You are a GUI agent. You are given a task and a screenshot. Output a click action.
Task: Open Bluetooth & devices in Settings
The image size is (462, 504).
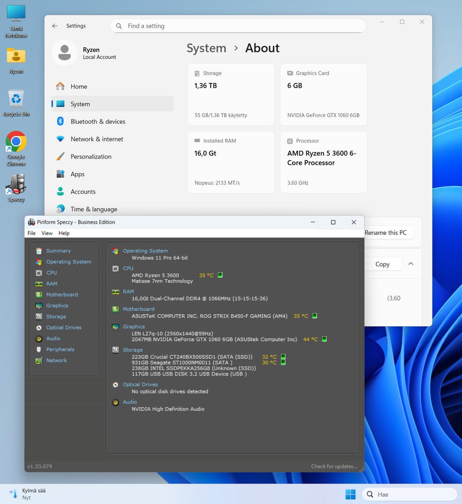point(98,121)
